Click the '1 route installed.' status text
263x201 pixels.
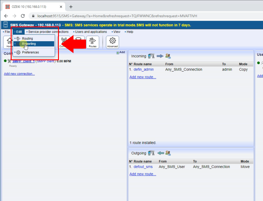click(143, 143)
